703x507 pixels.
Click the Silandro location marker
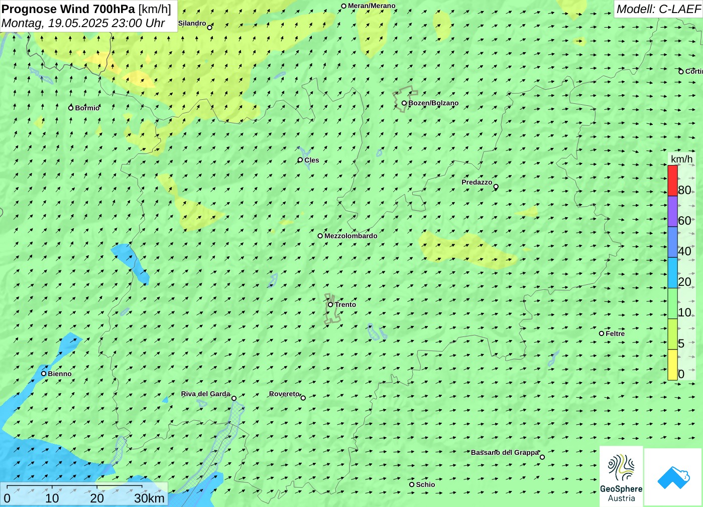[210, 28]
